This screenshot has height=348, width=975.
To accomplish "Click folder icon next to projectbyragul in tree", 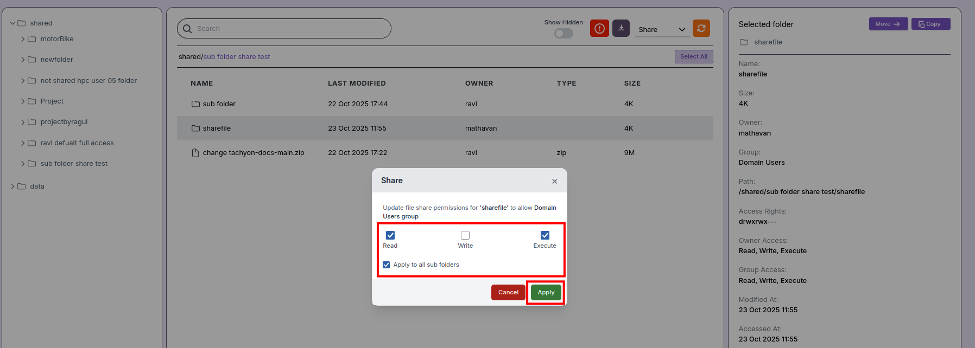I will (x=32, y=122).
